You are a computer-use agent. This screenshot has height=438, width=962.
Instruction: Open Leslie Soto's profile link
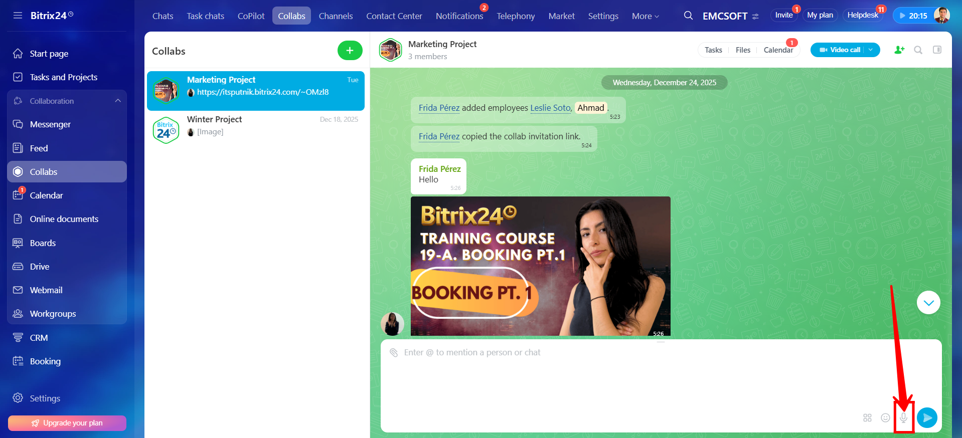550,108
